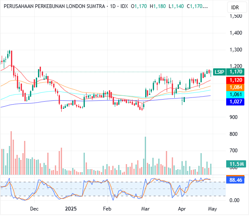The height and width of the screenshot is (216, 249).
Task: Click the cyan 1,061 moving average label
Action: [235, 94]
